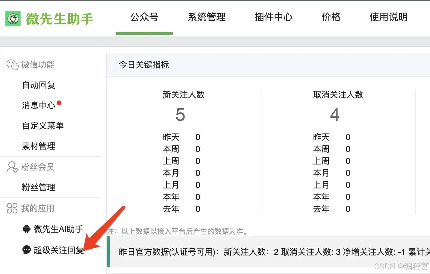Open the 价格 tab
The width and height of the screenshot is (430, 274).
click(x=331, y=17)
